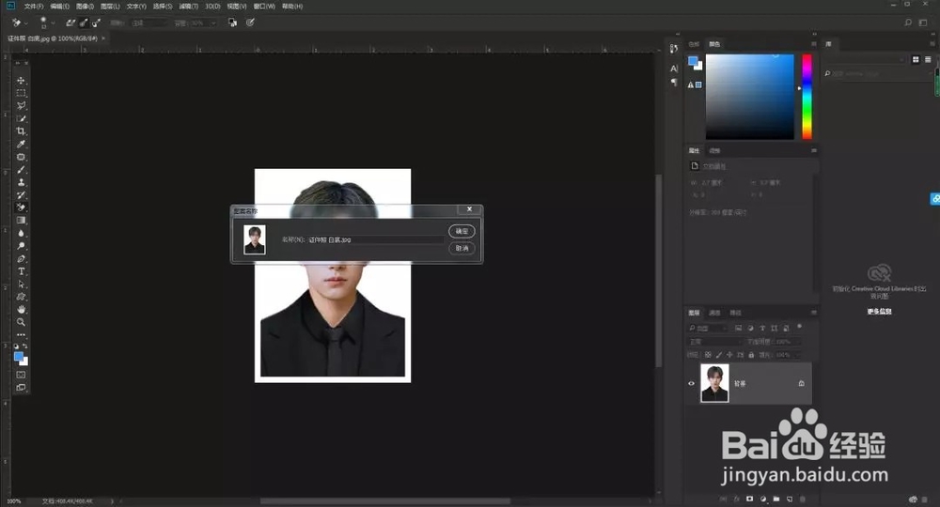Click the lock icon on 背景 layer
Screen dimensions: 940x507
800,383
